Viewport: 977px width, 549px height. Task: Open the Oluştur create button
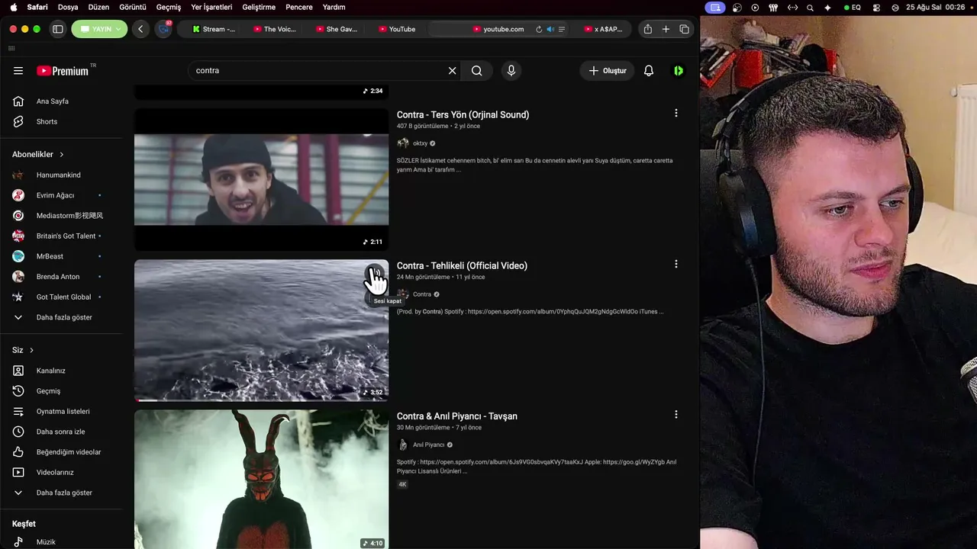tap(608, 71)
